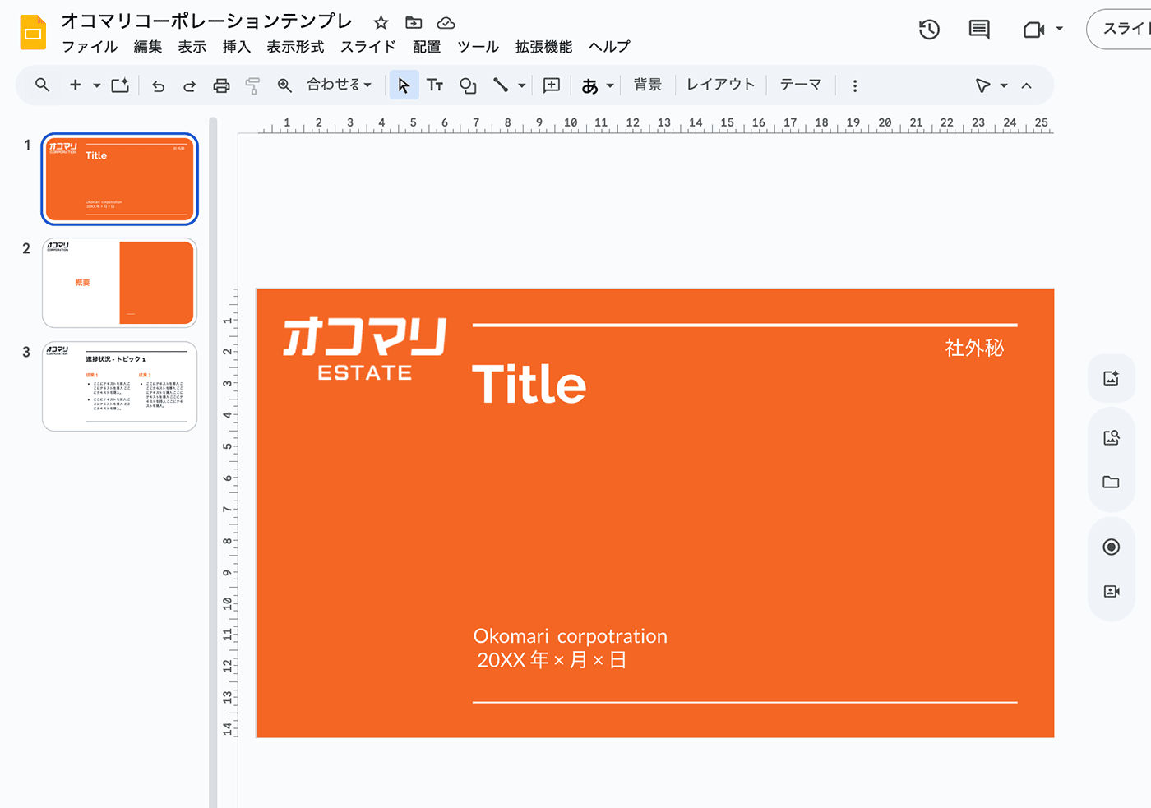The width and height of the screenshot is (1151, 808).
Task: Click the Title text on slide
Action: (x=529, y=385)
